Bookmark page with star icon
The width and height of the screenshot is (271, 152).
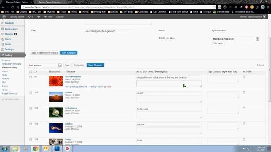click(x=214, y=7)
